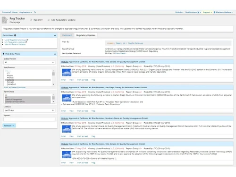The width and height of the screenshot is (236, 177).
Task: Open the Notifications menu
Action: click(193, 12)
